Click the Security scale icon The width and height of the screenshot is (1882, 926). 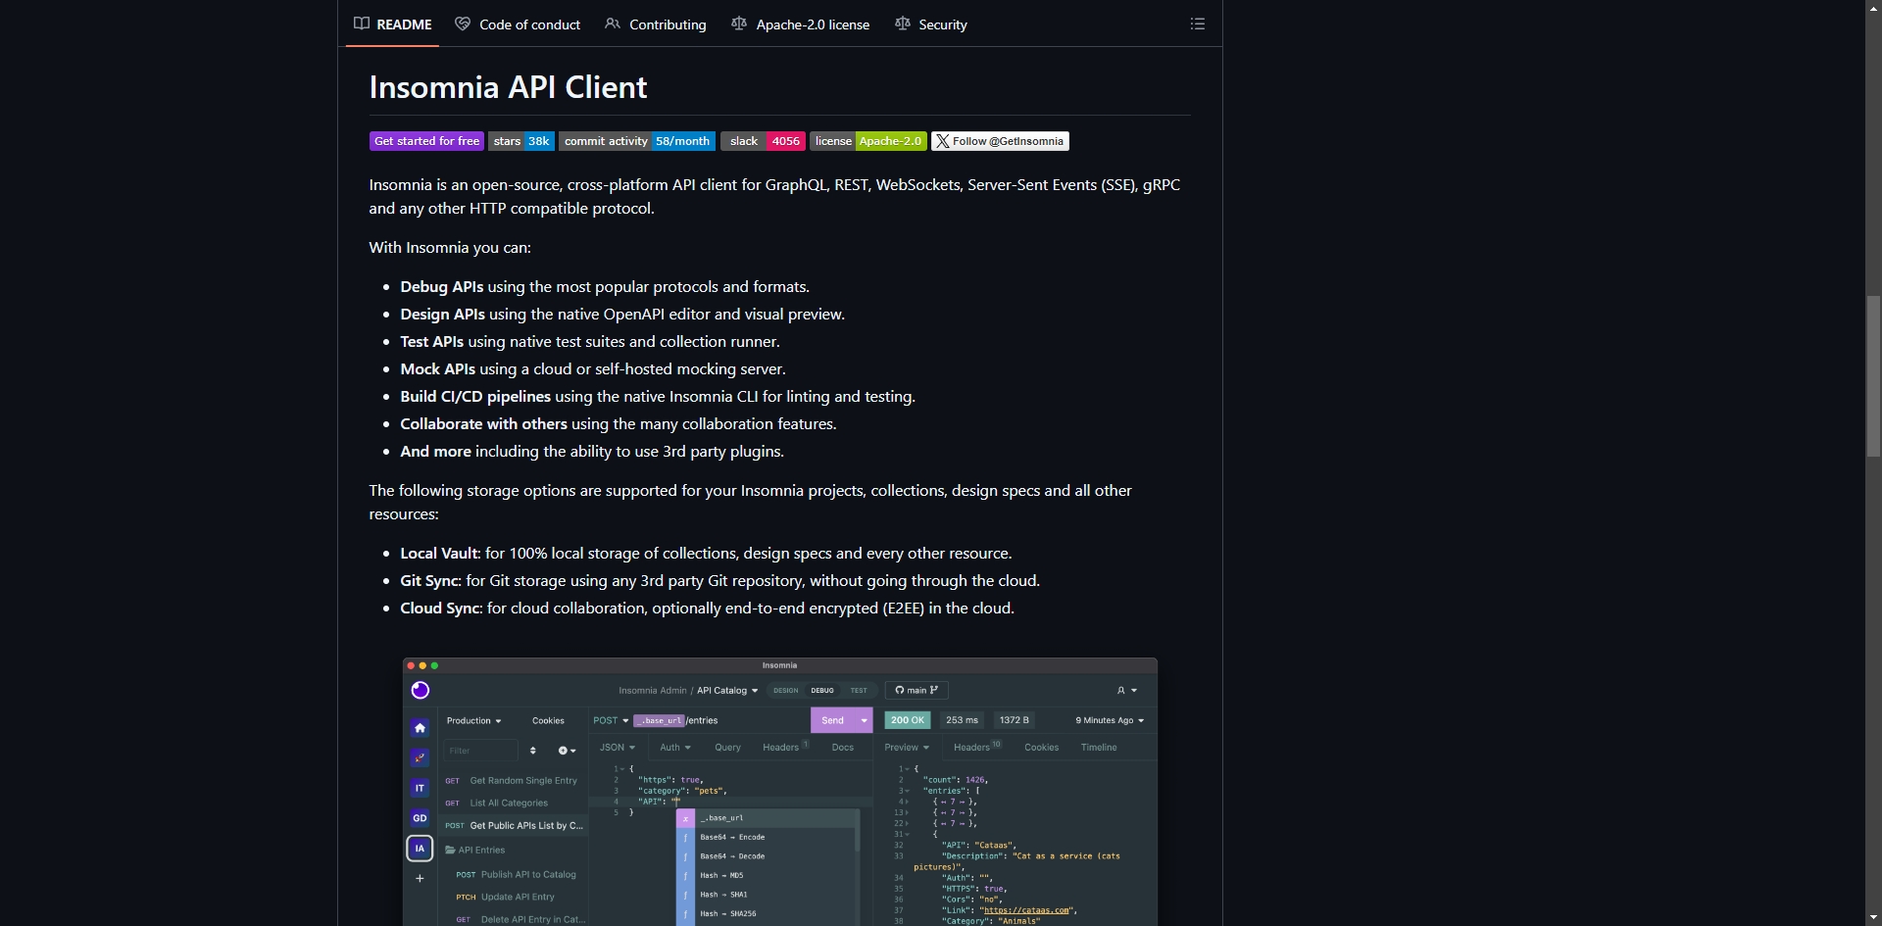pyautogui.click(x=903, y=24)
